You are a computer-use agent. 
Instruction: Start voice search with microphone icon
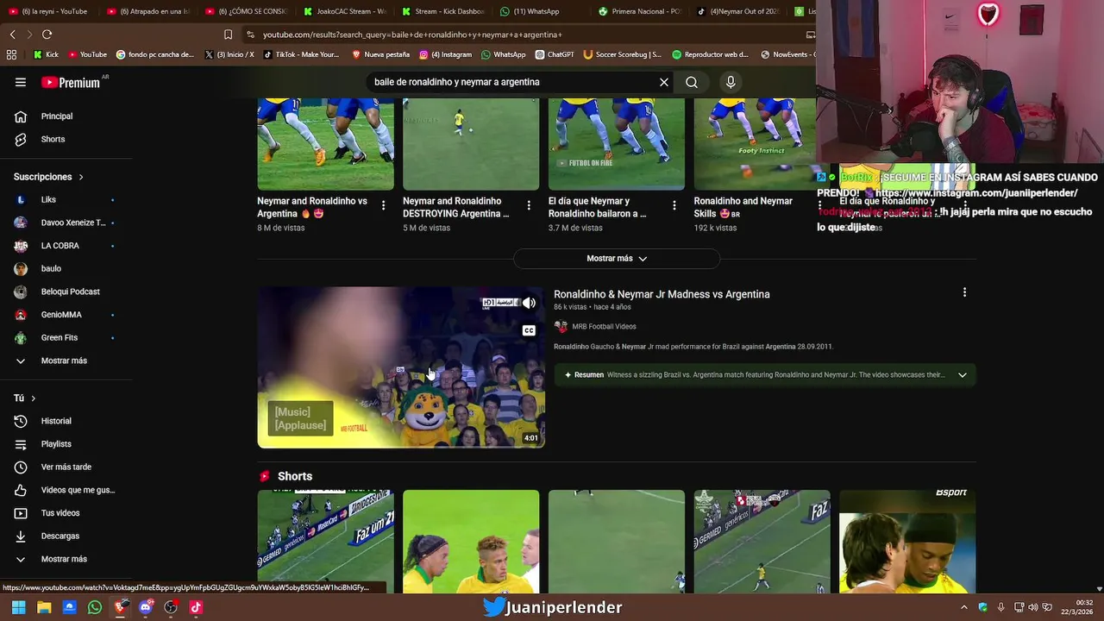click(x=731, y=82)
